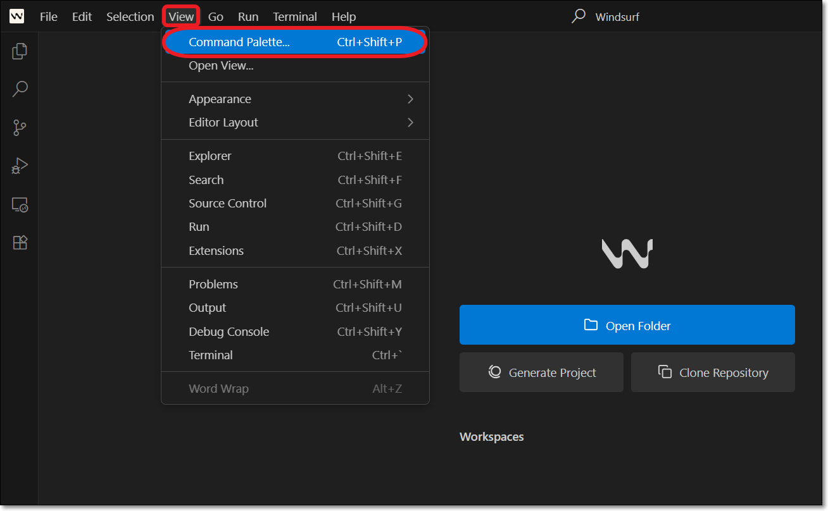Select Terminal entry with Ctrl+` shortcut

295,355
